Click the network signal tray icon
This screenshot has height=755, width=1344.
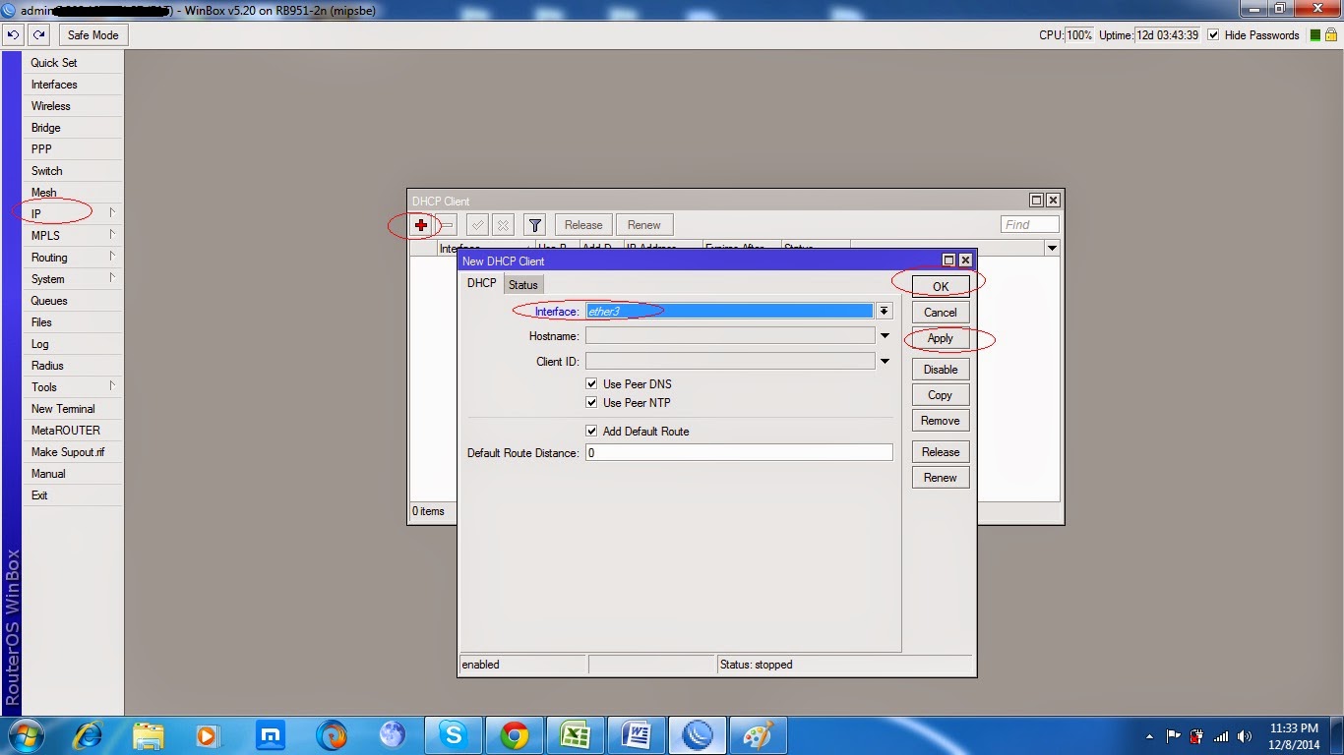tap(1221, 735)
